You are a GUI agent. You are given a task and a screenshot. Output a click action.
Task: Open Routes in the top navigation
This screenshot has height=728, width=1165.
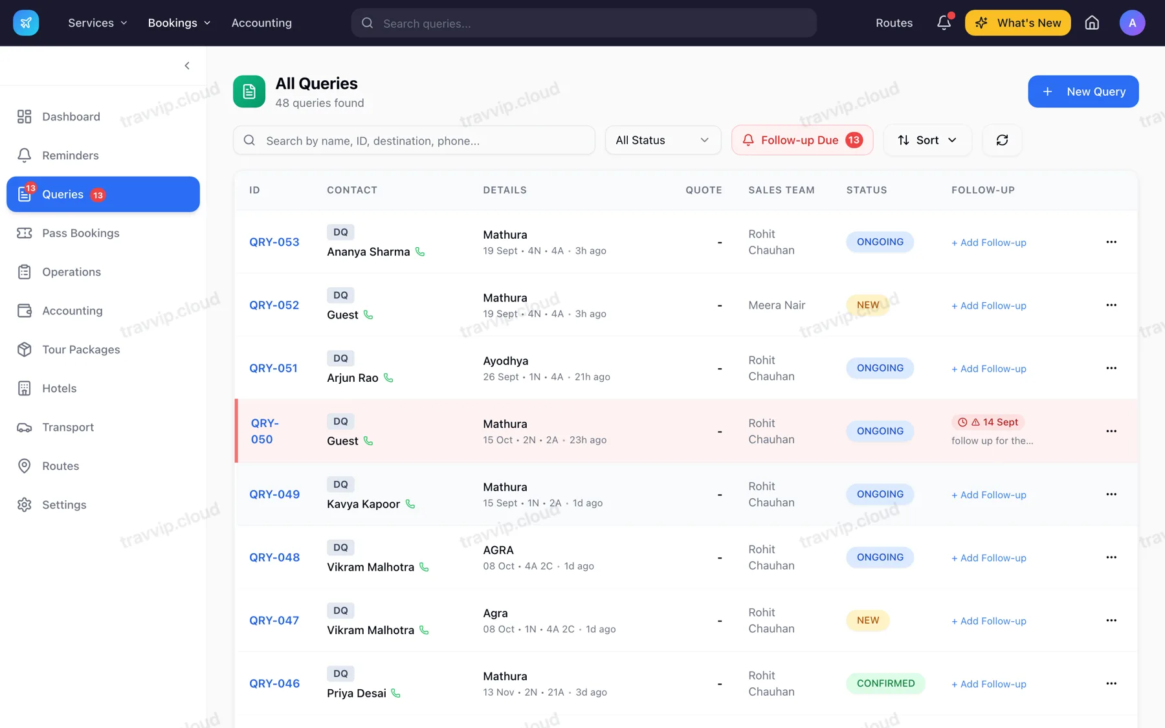(x=894, y=23)
